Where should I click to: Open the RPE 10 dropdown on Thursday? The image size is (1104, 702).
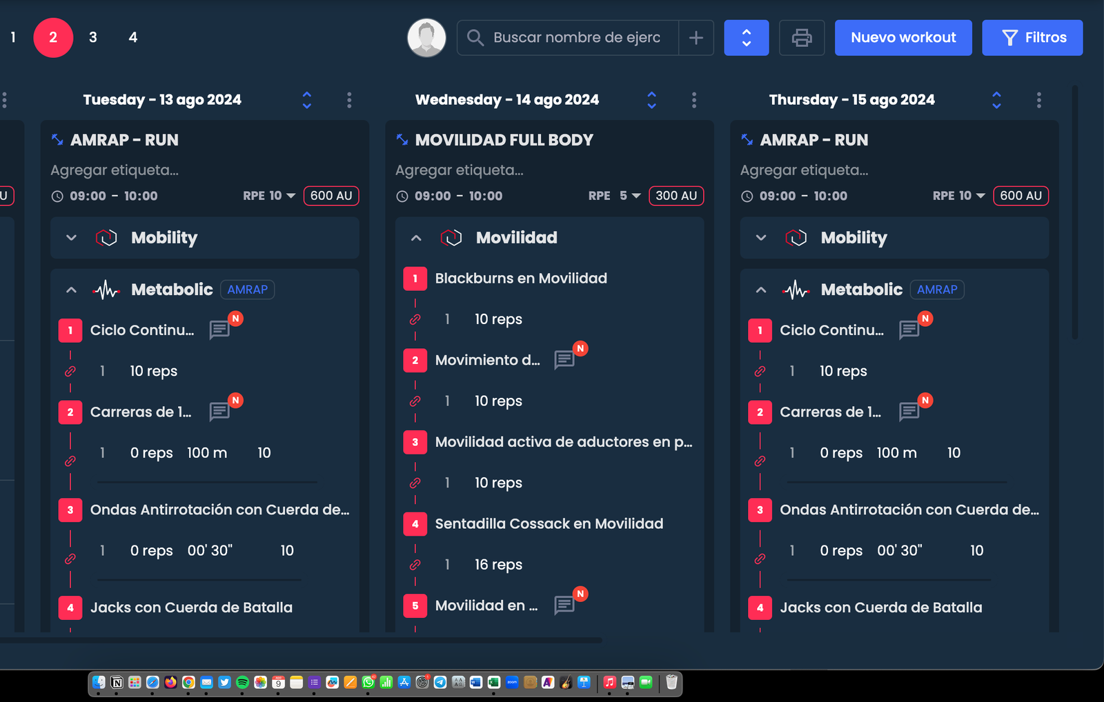coord(958,196)
